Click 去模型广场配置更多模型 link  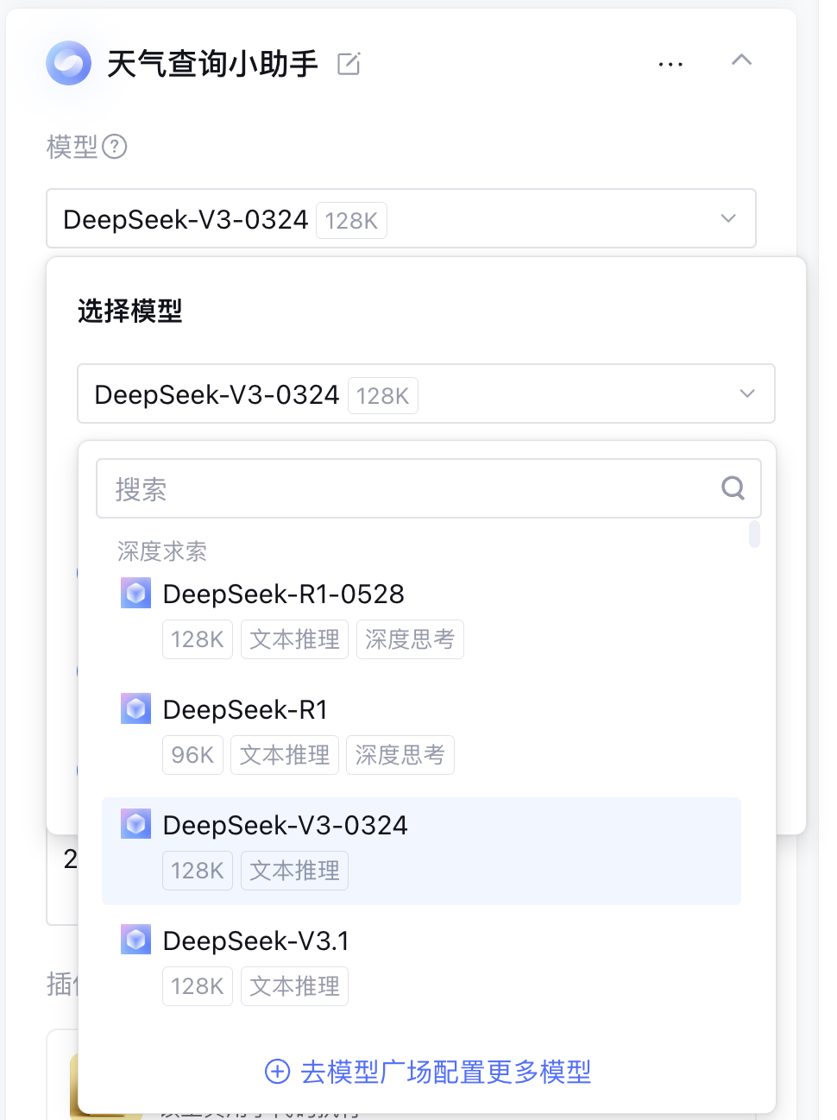click(428, 1072)
